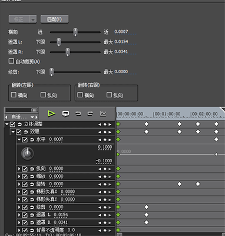Click the 校正 button
The height and width of the screenshot is (236, 225).
click(19, 19)
